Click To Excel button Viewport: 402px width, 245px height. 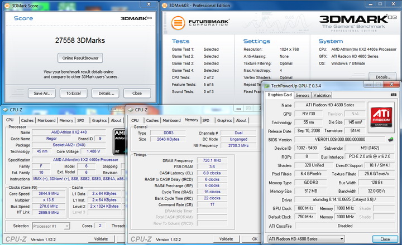click(73, 94)
